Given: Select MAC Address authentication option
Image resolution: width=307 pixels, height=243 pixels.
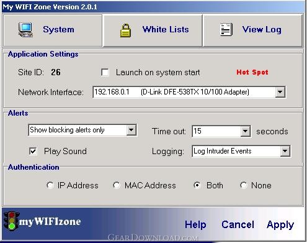Looking at the screenshot, I should coord(117,185).
